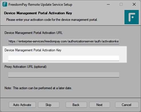Click the large teal FreedomPay logo
Viewport: 141px width, 112px height.
pyautogui.click(x=132, y=17)
